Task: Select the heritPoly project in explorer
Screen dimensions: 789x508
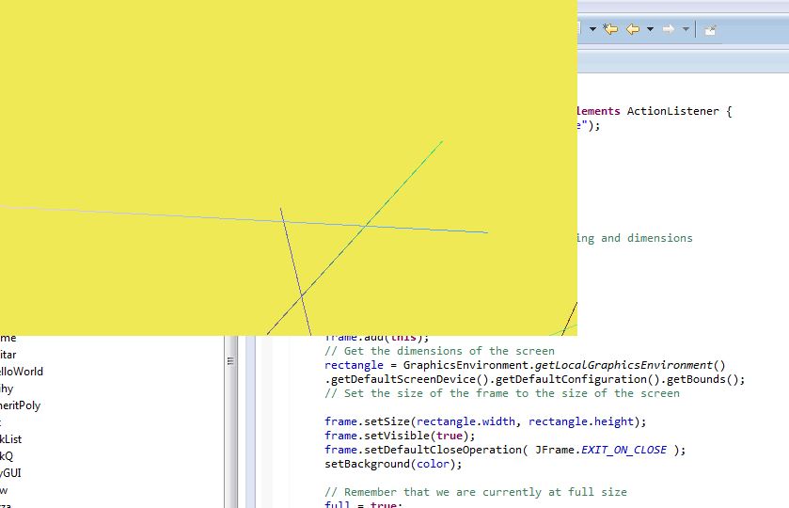Action: pyautogui.click(x=20, y=405)
